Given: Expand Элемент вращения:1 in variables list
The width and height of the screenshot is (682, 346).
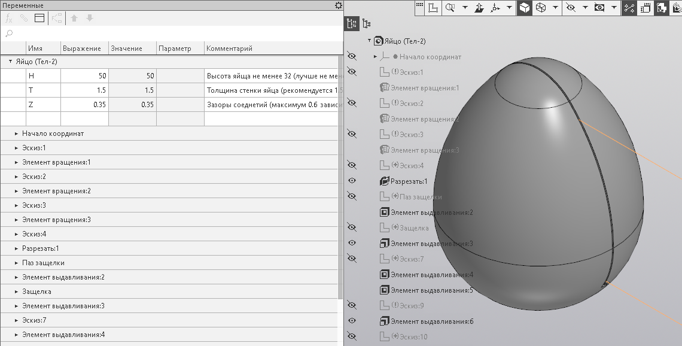Looking at the screenshot, I should pos(17,162).
